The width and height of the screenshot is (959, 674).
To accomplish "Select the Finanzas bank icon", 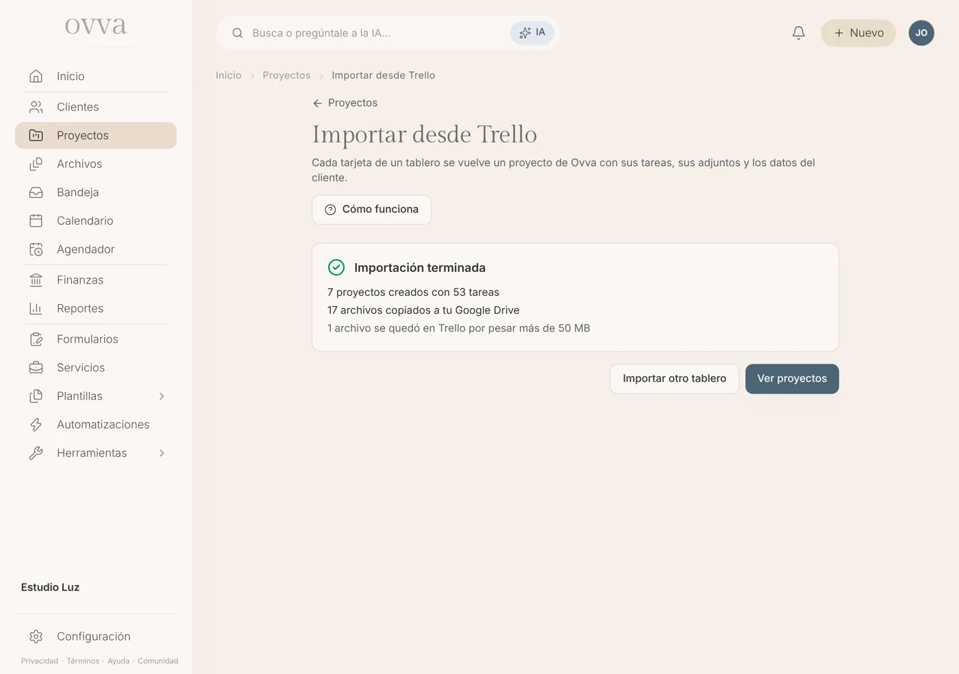I will click(36, 280).
